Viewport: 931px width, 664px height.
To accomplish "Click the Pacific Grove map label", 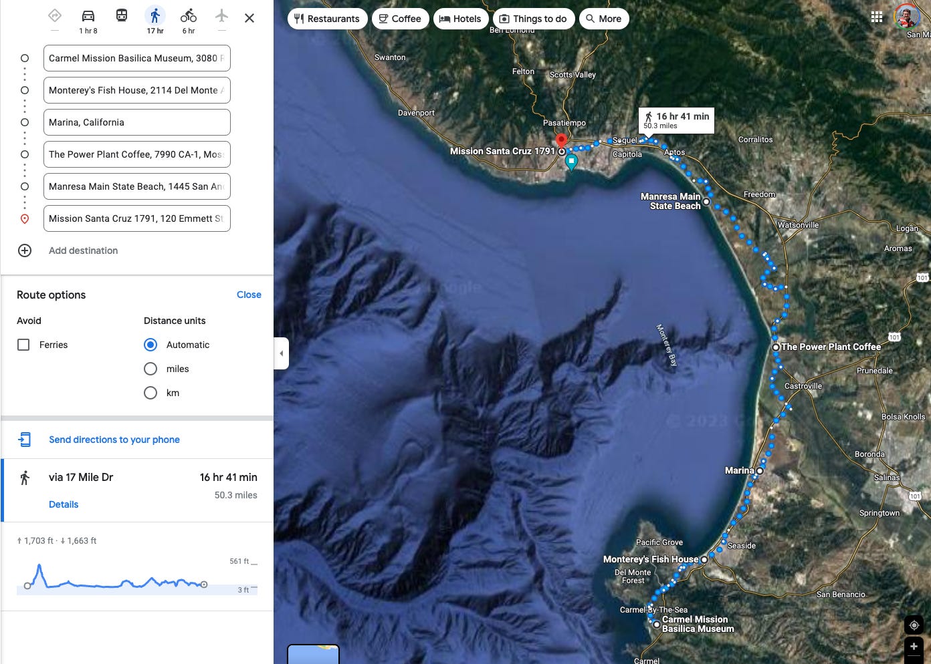I will tap(659, 542).
